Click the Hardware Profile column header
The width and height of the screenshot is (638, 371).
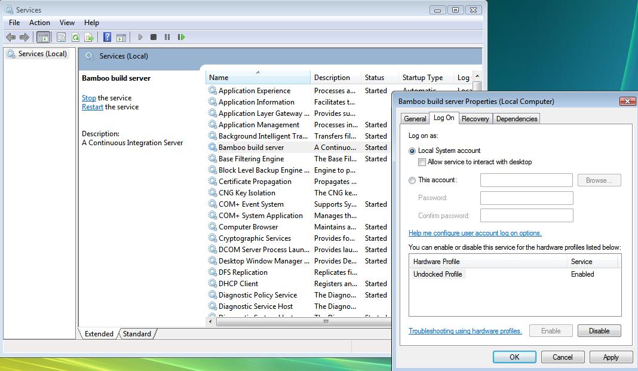(488, 262)
